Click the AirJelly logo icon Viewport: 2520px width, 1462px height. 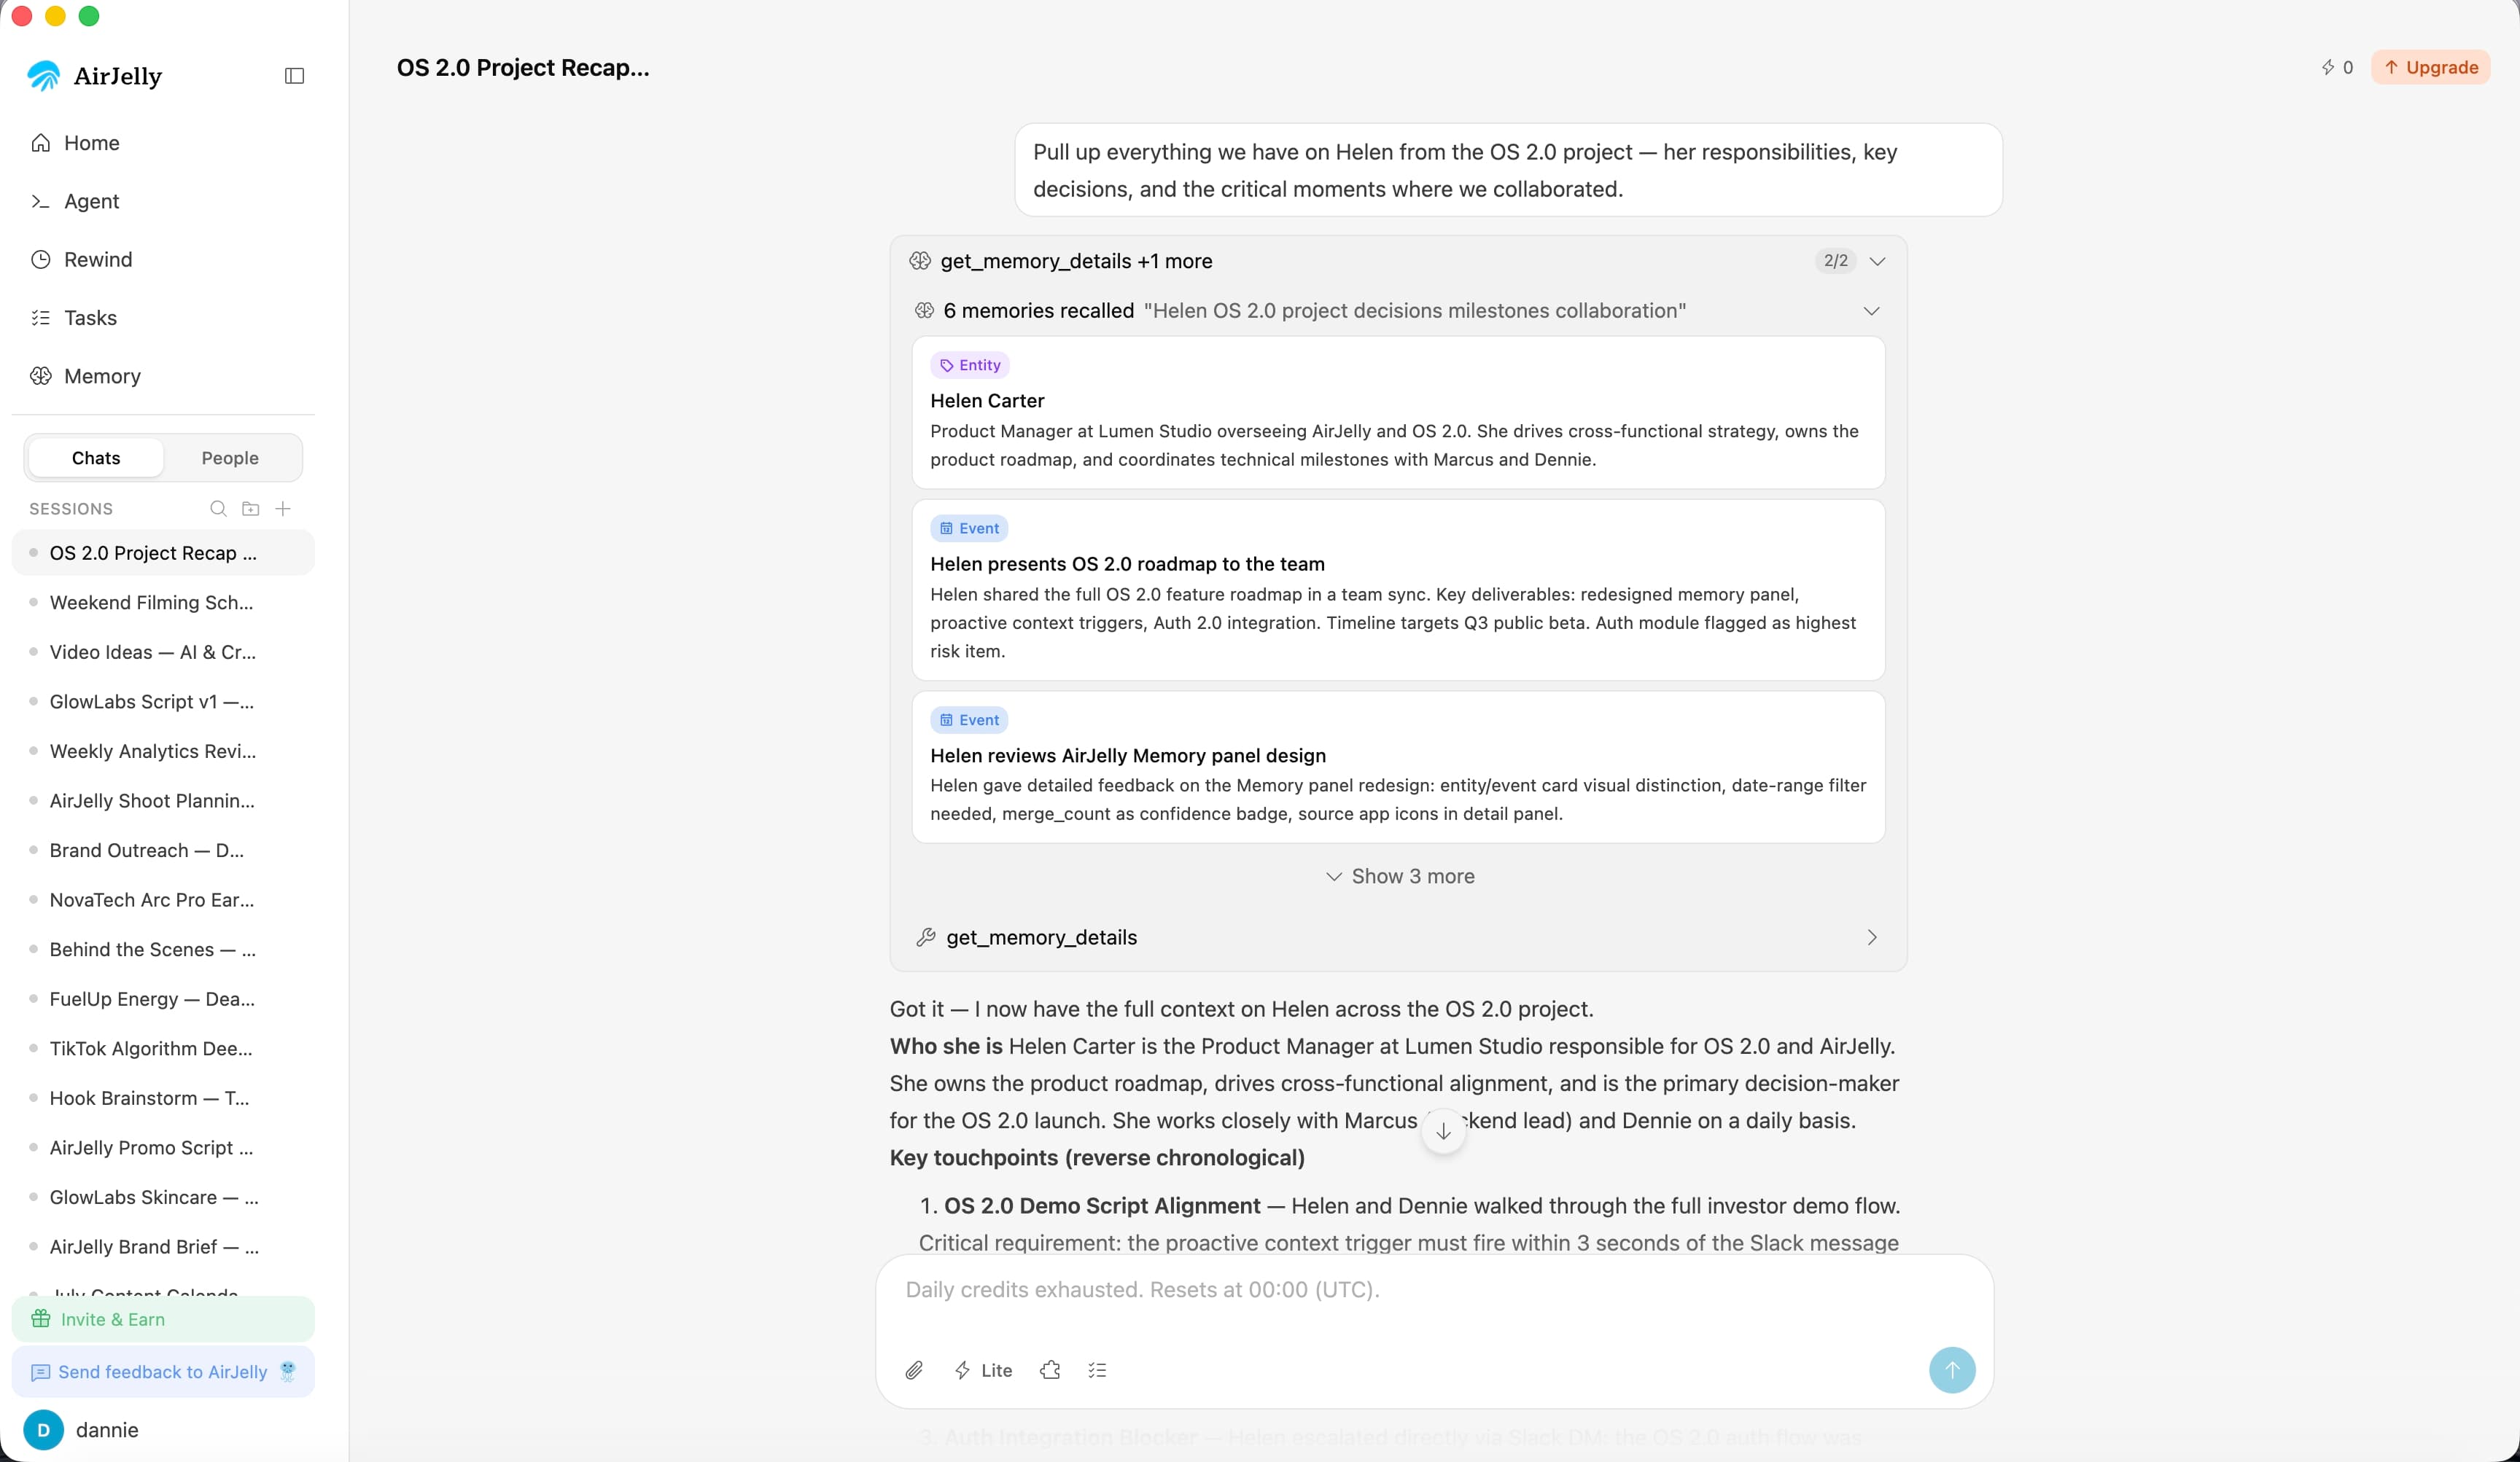(44, 76)
